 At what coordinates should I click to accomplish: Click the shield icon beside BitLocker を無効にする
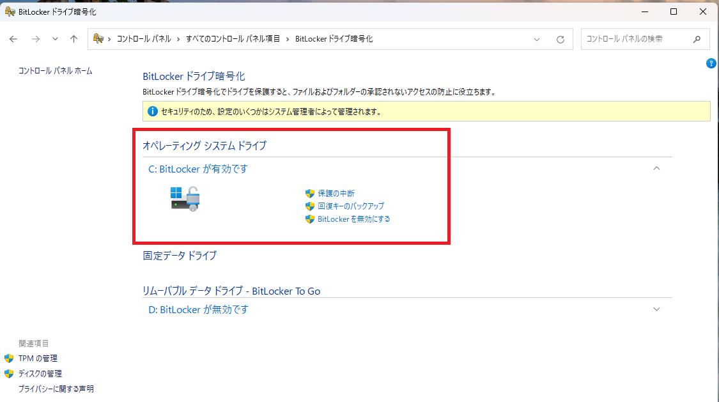click(x=310, y=219)
